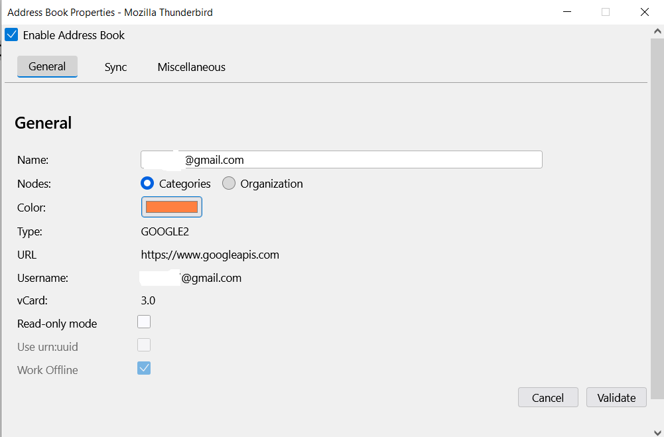The width and height of the screenshot is (664, 437).
Task: Toggle the Use urn:uuid checkbox
Action: [144, 345]
